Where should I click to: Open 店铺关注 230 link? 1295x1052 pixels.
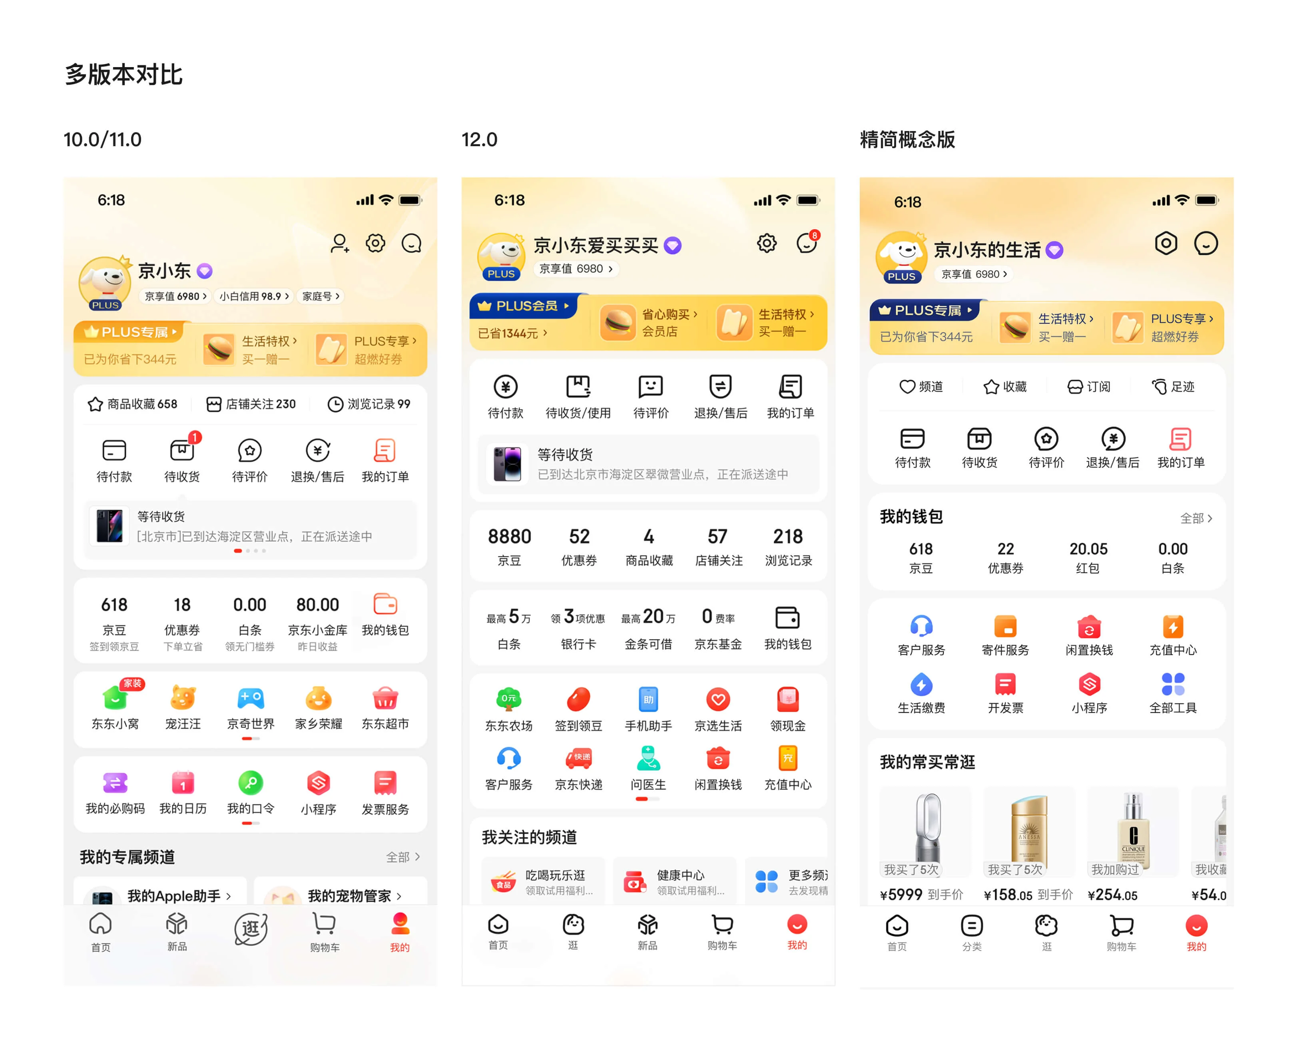[251, 404]
